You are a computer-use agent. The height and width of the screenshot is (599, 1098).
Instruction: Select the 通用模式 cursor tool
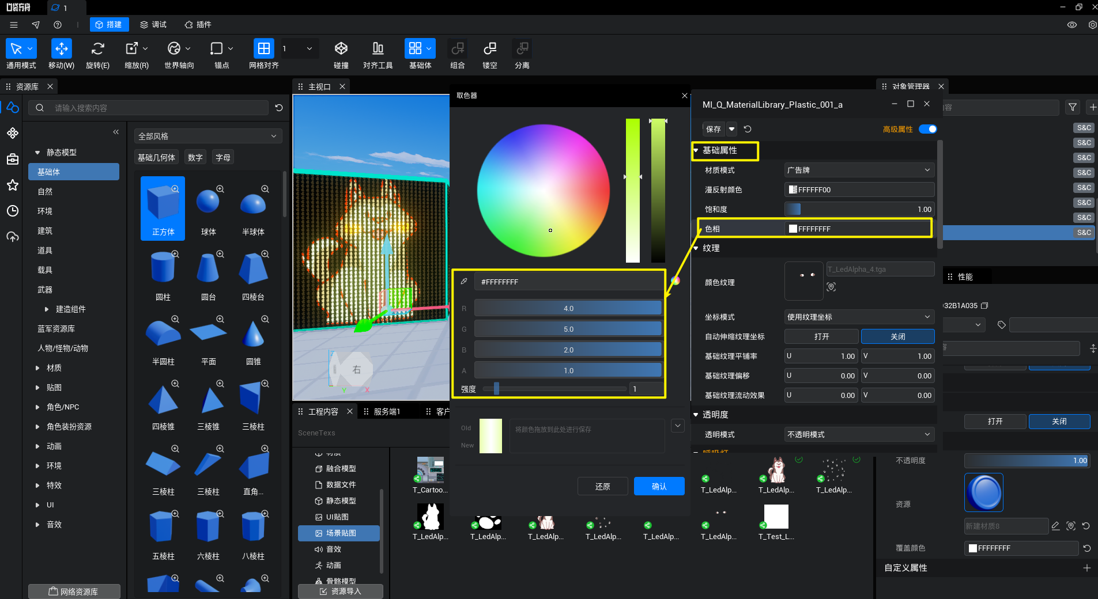click(16, 48)
